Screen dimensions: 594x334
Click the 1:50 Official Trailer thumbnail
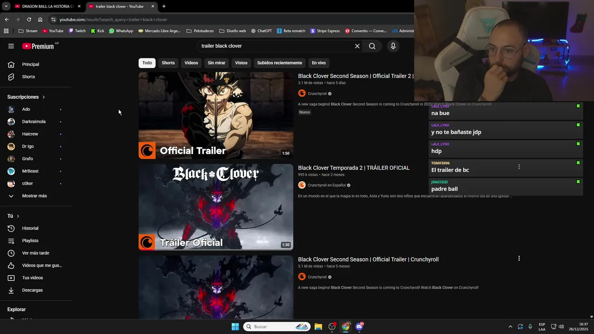216,116
